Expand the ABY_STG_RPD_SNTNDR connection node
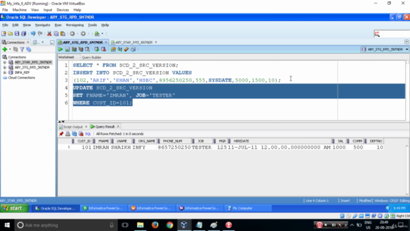 click(x=4, y=67)
